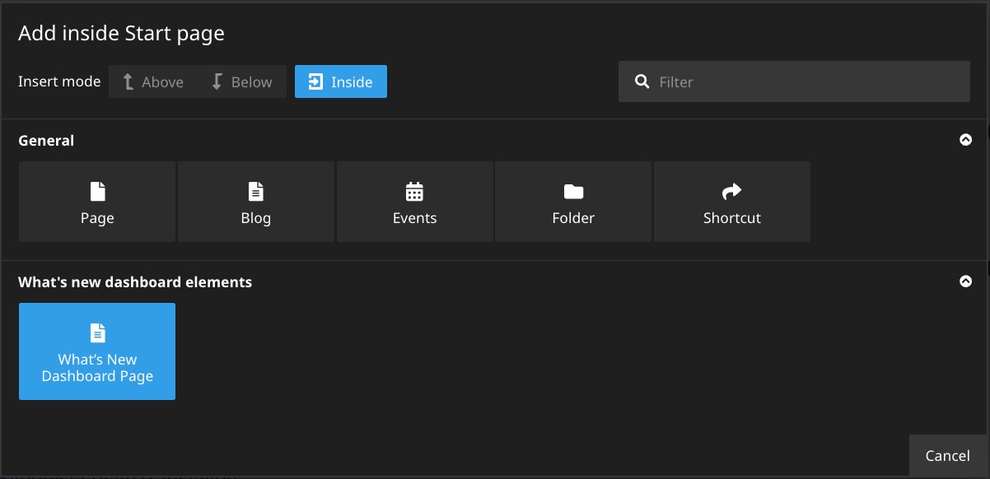This screenshot has width=990, height=479.
Task: Click the General section header text
Action: tap(46, 141)
